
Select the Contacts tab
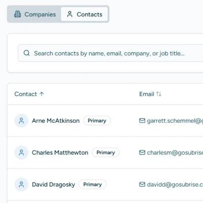point(84,14)
